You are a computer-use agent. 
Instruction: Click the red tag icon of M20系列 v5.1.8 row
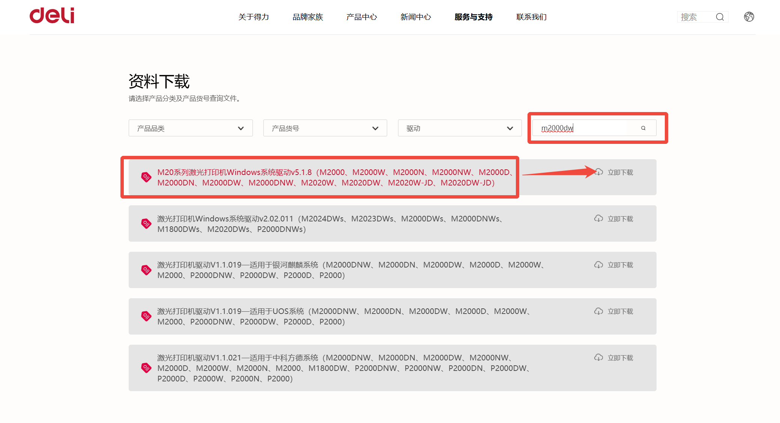click(x=146, y=177)
